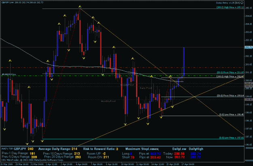This screenshot has height=166, width=253.
Task: Click the tall blue breakout candle at latest bar
Action: pyautogui.click(x=184, y=61)
